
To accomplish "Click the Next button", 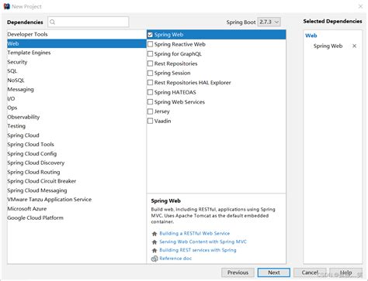I will coord(274,272).
